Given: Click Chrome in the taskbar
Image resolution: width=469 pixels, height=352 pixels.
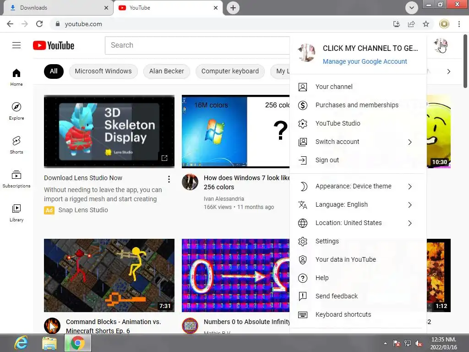Looking at the screenshot, I should click(78, 343).
